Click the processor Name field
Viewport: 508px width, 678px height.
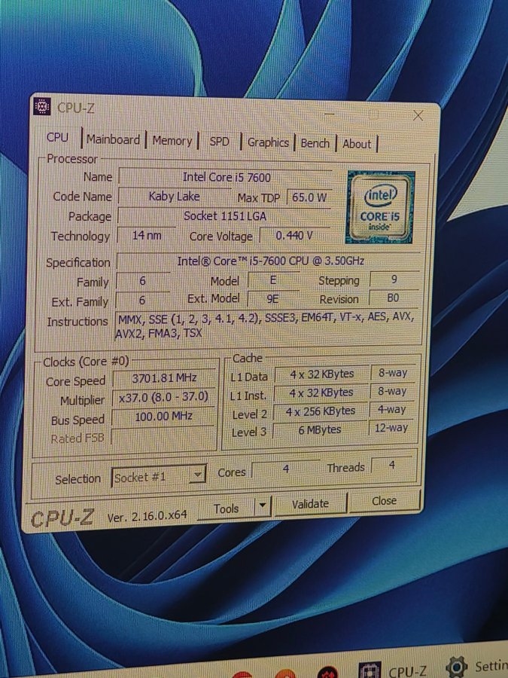coord(226,178)
